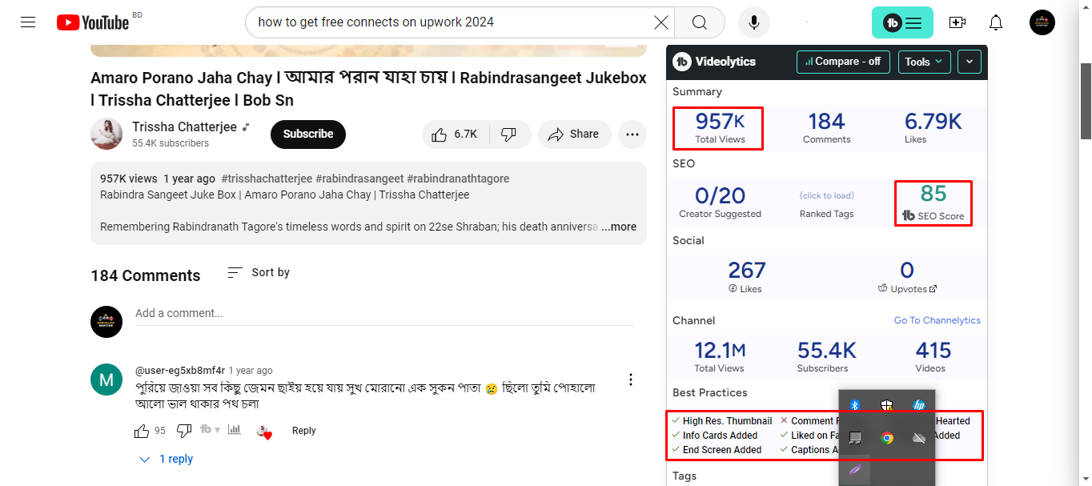
Task: Open the Videolytics Tools dropdown
Action: [x=925, y=62]
